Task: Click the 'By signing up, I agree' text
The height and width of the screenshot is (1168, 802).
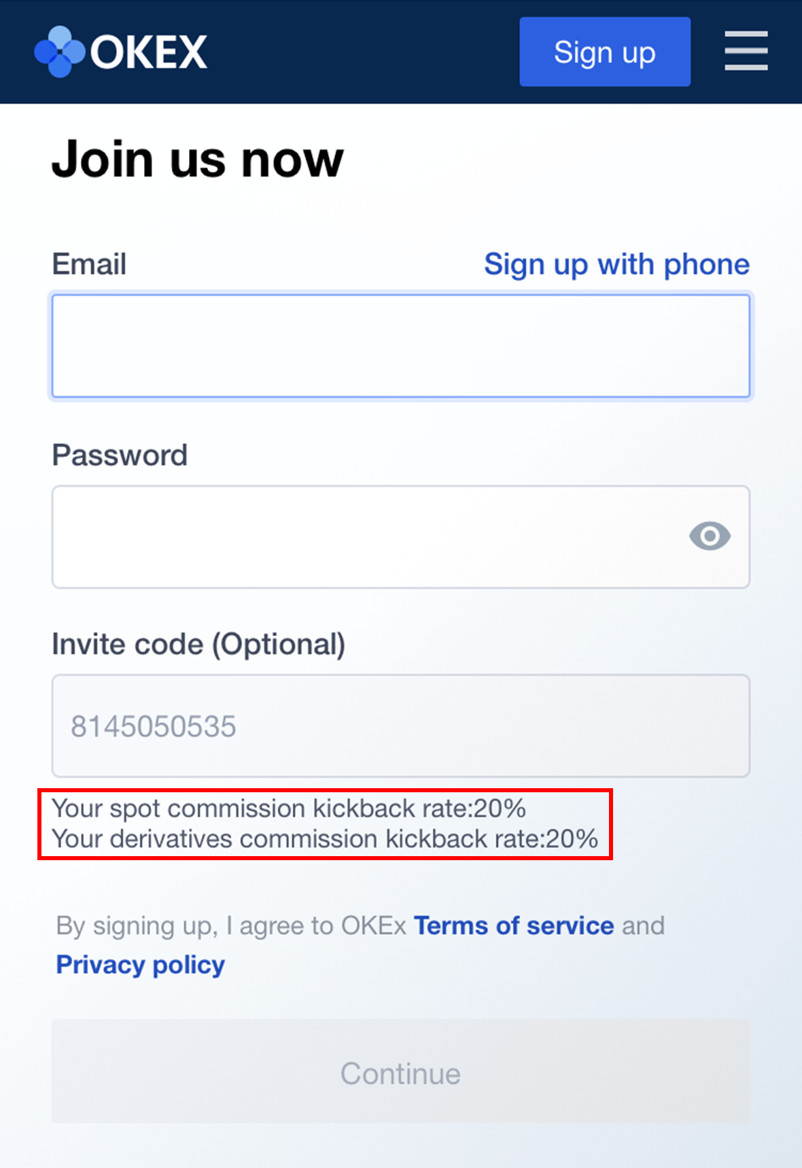Action: [x=231, y=926]
